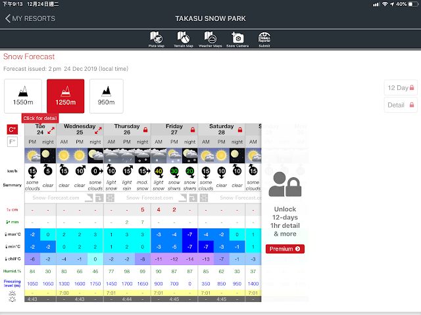Tap Wednesday night 0 km/h wind icon
The width and height of the screenshot is (421, 315).
coord(97,171)
